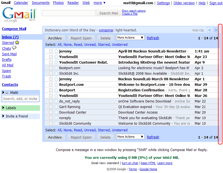This screenshot has width=223, height=173.
Task: Expand the Labels section
Action: [x=3, y=108]
